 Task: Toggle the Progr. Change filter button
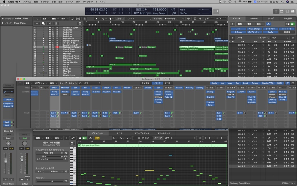(x=254, y=29)
